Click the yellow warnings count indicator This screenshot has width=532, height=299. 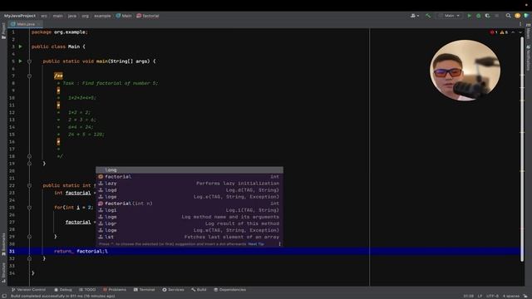click(x=504, y=32)
